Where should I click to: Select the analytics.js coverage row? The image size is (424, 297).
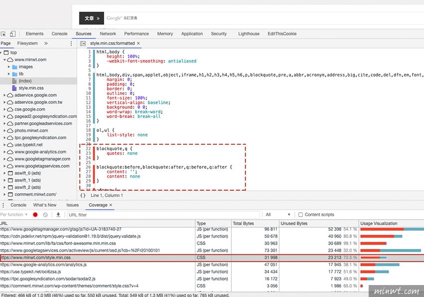click(x=212, y=265)
